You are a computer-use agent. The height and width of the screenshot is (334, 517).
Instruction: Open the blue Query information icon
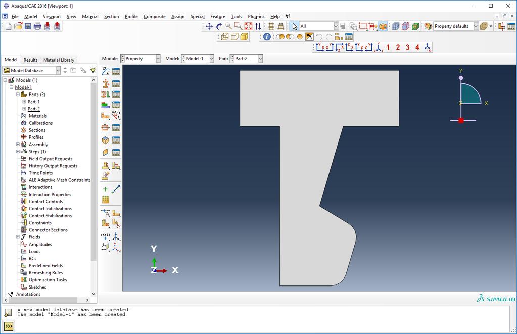point(267,37)
